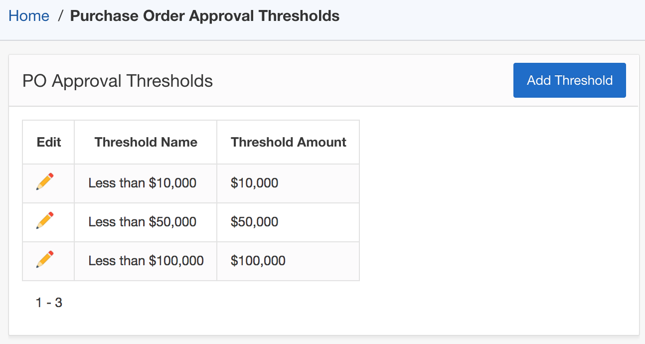
Task: Select the $50,000 amount cell
Action: 254,222
